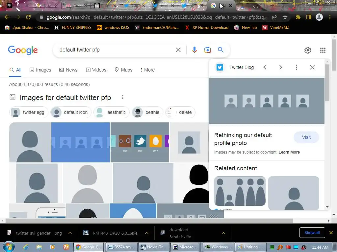Screen dimensions: 337x252
Task: Filter images by twitter egg chip
Action: 29,112
